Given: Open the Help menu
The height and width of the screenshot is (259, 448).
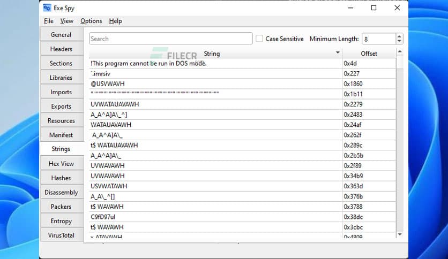Looking at the screenshot, I should (115, 21).
